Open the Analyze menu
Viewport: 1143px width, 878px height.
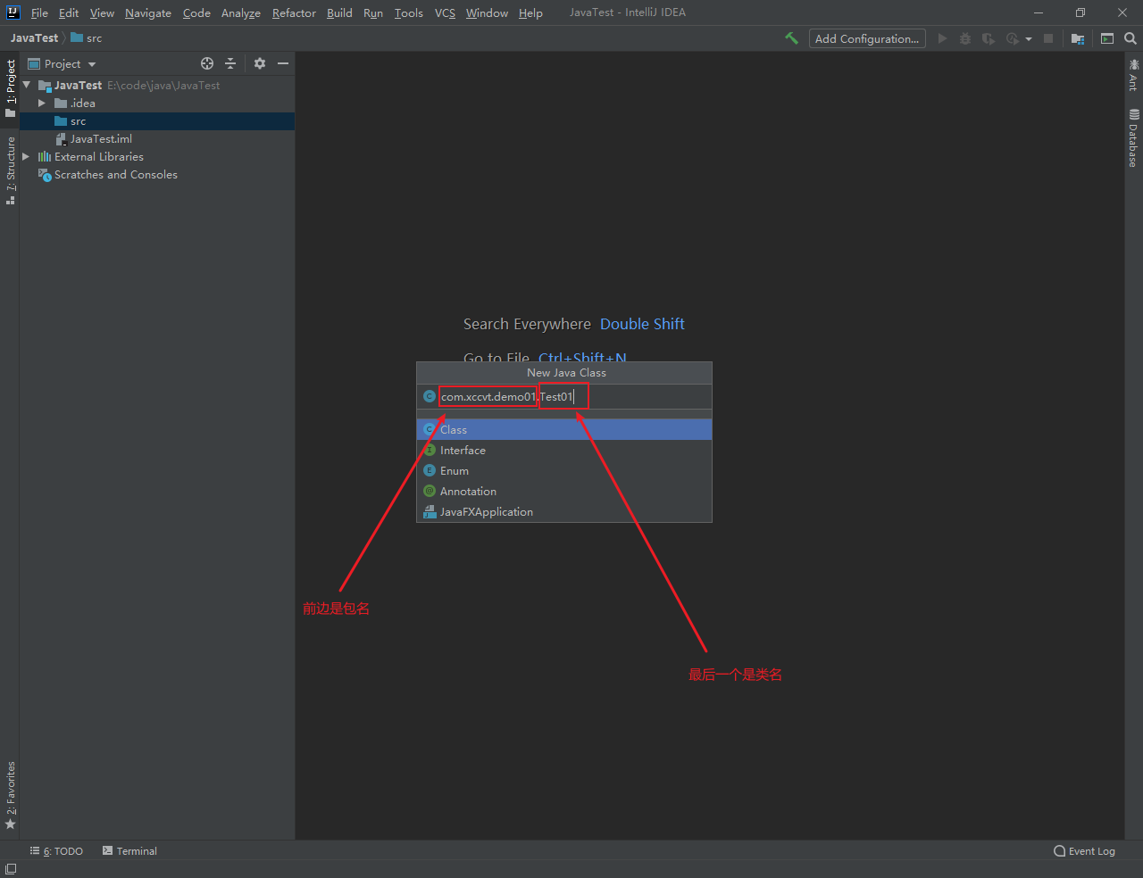241,12
